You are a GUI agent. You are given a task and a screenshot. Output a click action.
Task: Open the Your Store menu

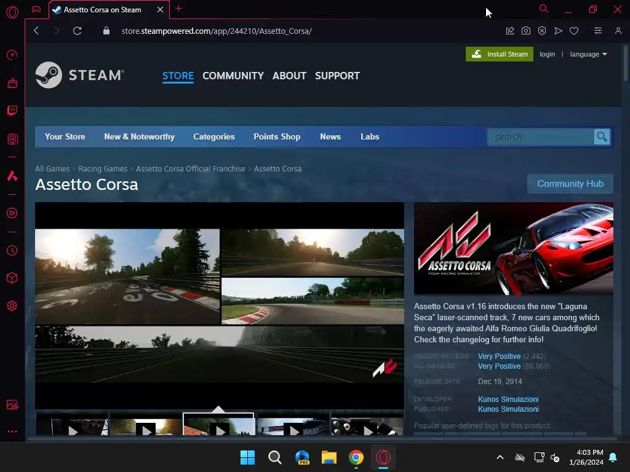65,136
